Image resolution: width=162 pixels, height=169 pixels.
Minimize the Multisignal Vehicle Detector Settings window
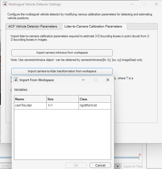(132, 4)
